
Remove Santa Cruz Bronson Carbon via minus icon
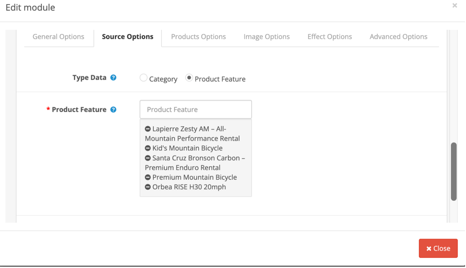pyautogui.click(x=148, y=158)
